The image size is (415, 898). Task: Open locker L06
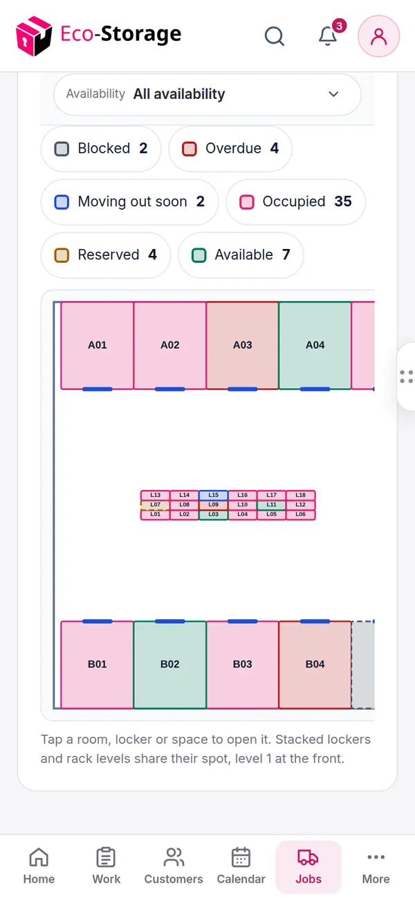[301, 515]
